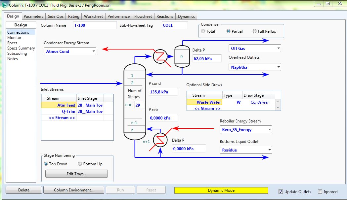
Task: Click the condenser heat exchanger icon
Action: [x=160, y=56]
